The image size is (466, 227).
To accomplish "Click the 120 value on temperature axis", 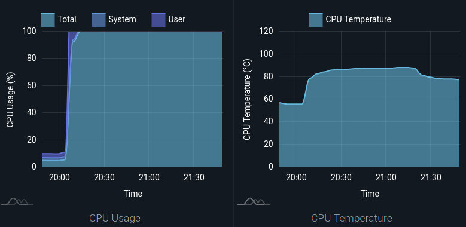I will click(x=266, y=31).
